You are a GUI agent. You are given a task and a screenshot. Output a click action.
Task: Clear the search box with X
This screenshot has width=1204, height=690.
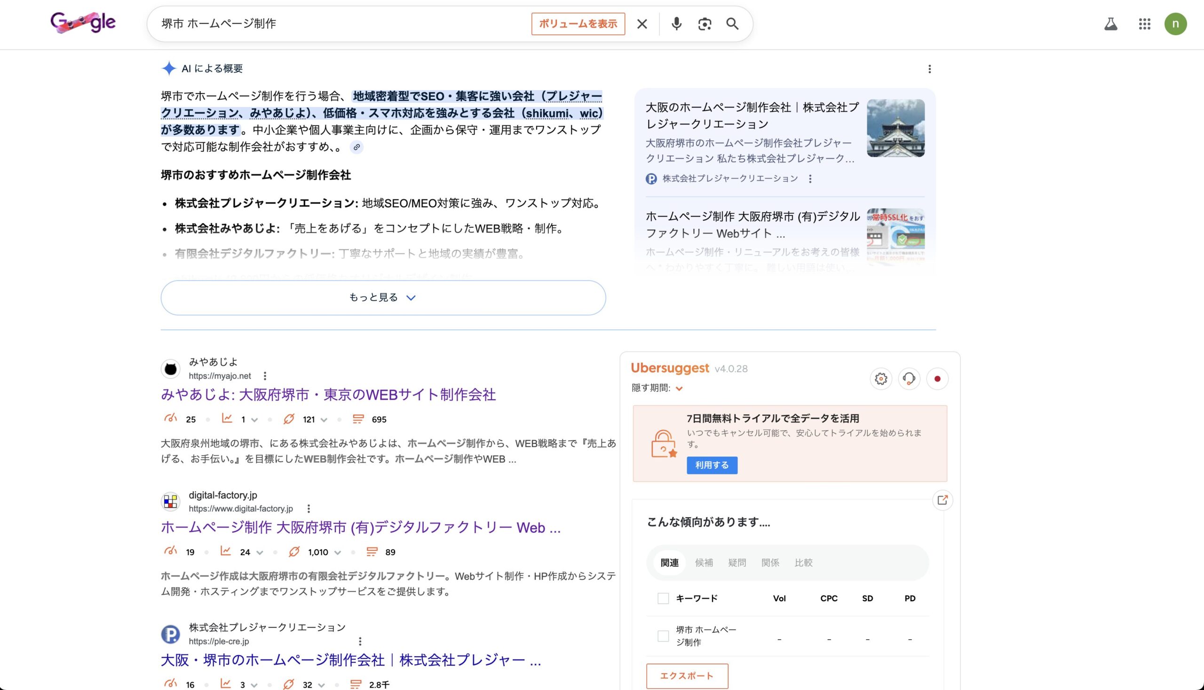(642, 23)
